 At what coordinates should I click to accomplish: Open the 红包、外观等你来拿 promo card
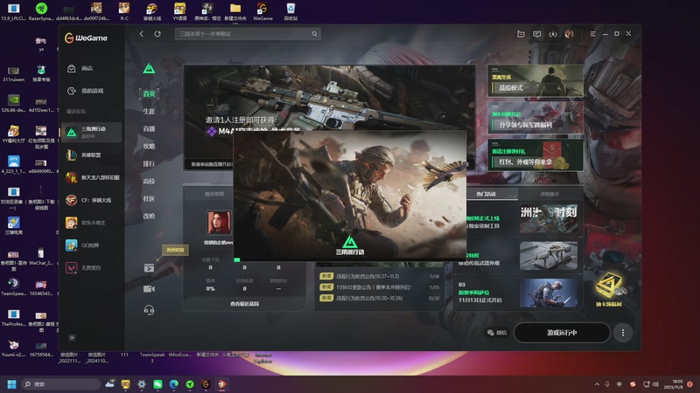pos(535,155)
